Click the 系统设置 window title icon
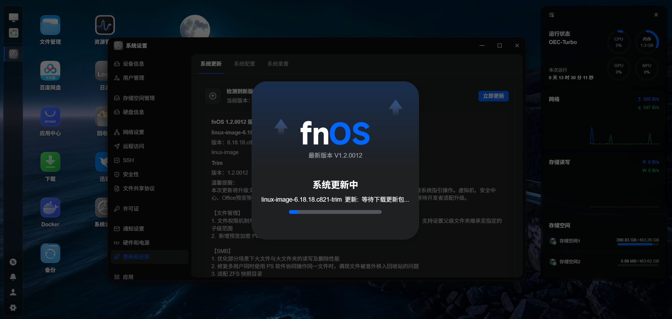 118,46
